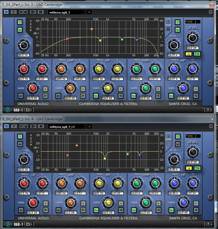The image size is (218, 229).
Task: Toggle low cut IN button in upper EQ
Action: pos(20,30)
